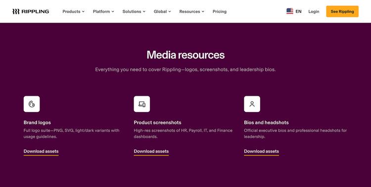This screenshot has height=187, width=371.
Task: Click the 'Official executive bios' description
Action: tap(295, 133)
